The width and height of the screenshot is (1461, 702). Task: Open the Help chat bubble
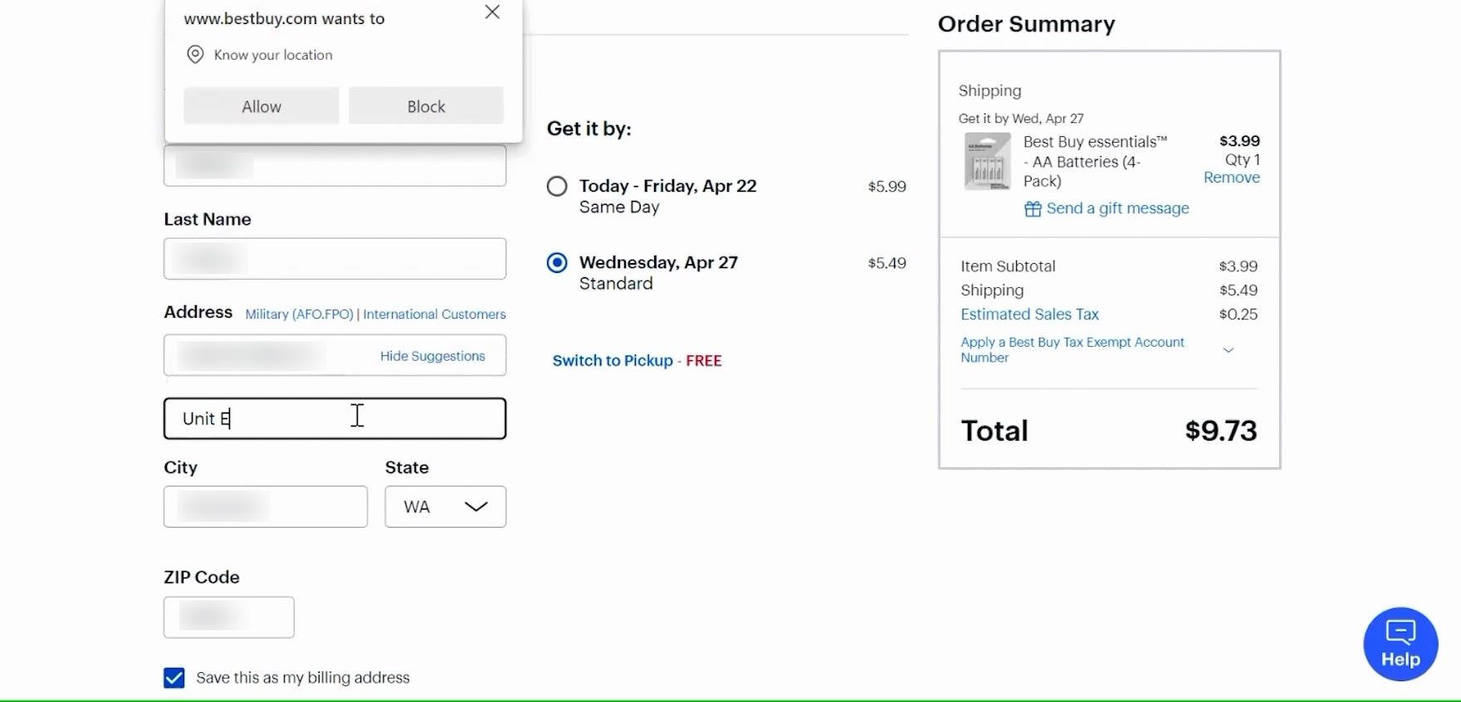[1400, 644]
